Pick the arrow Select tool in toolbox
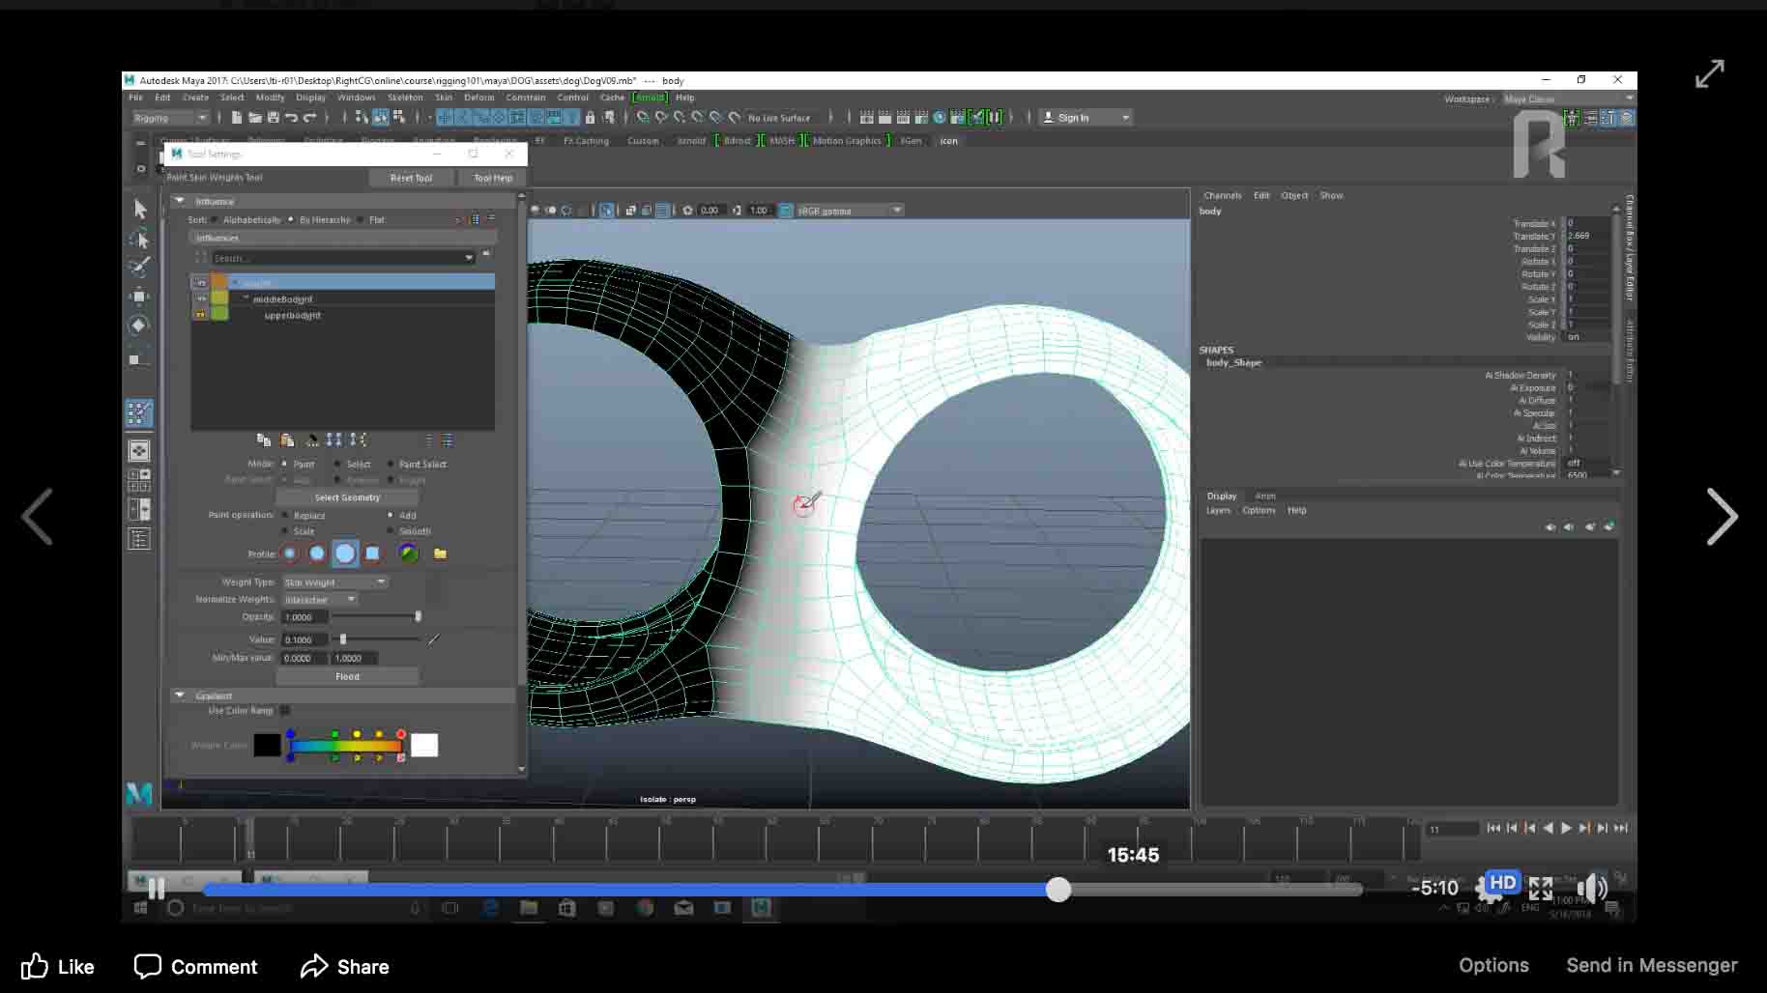Viewport: 1767px width, 993px height. point(140,209)
